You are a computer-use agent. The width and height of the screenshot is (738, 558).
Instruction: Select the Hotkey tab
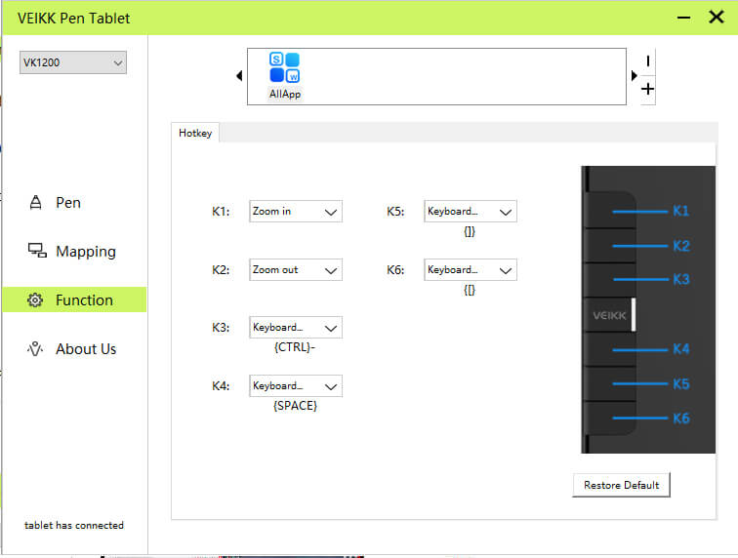195,133
